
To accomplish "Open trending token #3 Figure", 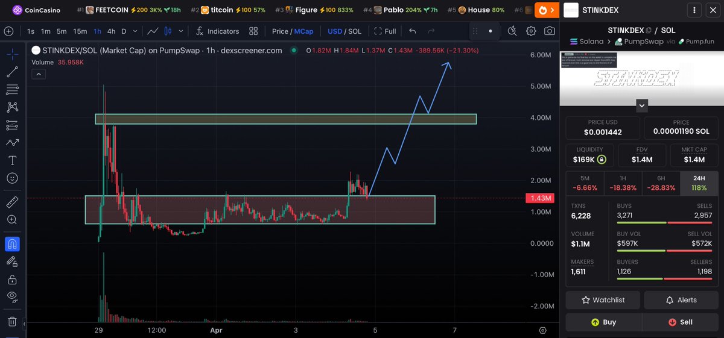I will point(314,10).
